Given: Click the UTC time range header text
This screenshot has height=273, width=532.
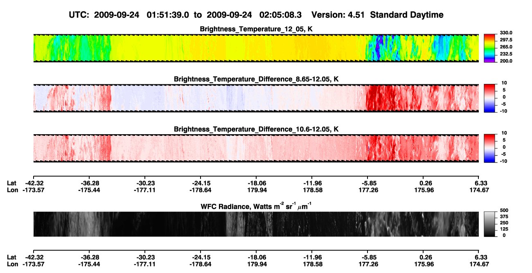Looking at the screenshot, I should 185,15.
